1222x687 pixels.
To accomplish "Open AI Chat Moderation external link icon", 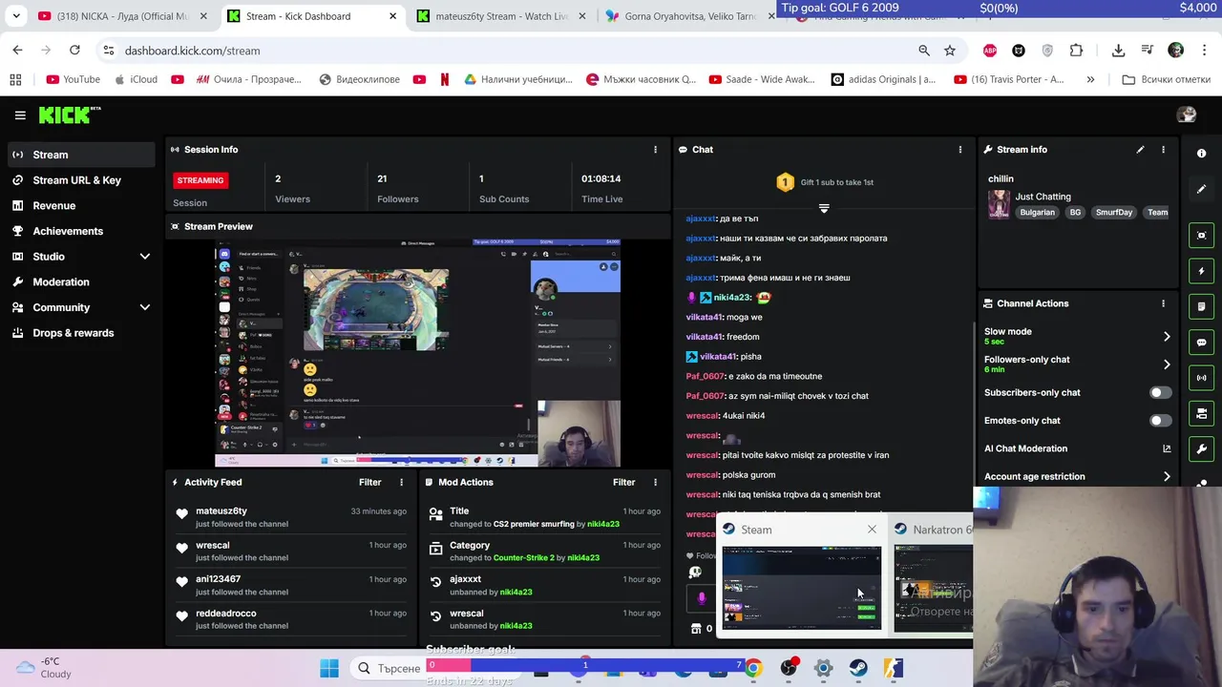I will (x=1167, y=448).
